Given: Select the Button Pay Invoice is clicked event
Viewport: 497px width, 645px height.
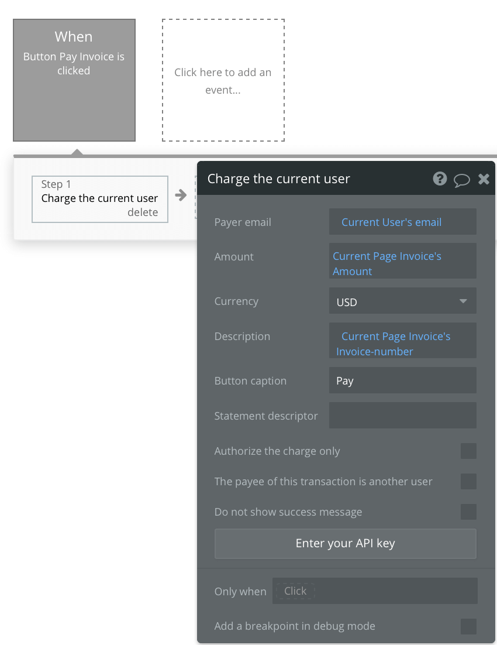Looking at the screenshot, I should pyautogui.click(x=74, y=80).
